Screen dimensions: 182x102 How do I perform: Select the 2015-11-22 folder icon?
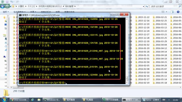(136, 17)
